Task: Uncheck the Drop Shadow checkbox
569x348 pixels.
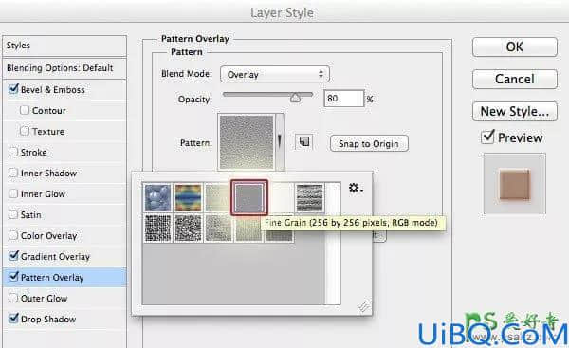Action: click(x=13, y=319)
